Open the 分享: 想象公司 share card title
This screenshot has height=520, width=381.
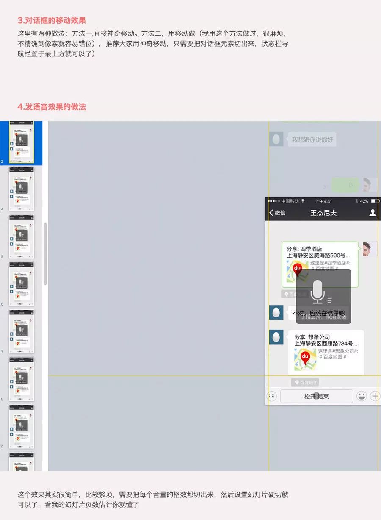312,337
